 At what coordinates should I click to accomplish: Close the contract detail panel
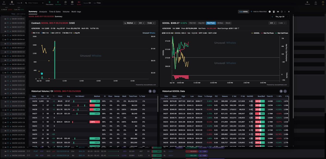[x=289, y=12]
